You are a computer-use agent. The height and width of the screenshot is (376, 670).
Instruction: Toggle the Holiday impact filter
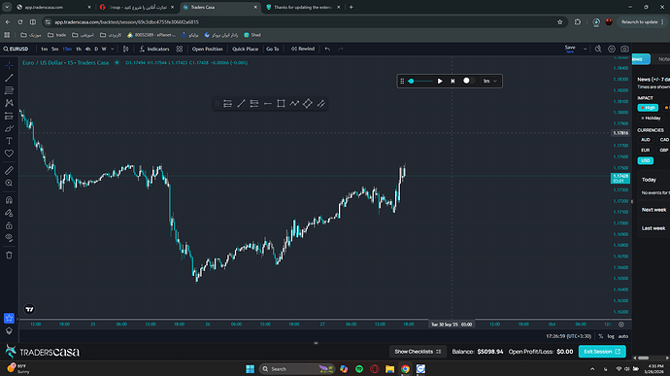click(x=652, y=119)
